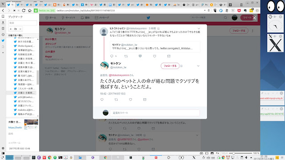Bookmark this page in address bar
This screenshot has height=160, width=285.
coord(209,11)
